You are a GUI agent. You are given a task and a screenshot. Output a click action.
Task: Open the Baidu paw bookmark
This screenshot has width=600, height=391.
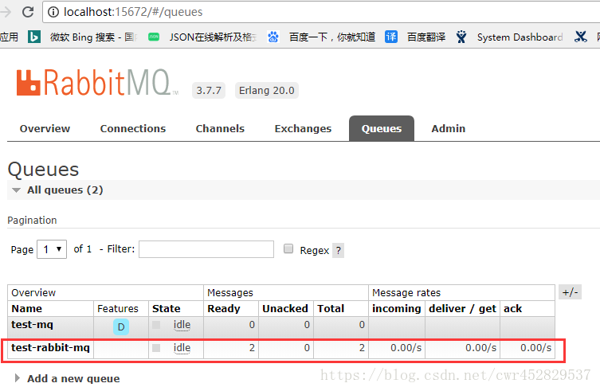tap(273, 37)
